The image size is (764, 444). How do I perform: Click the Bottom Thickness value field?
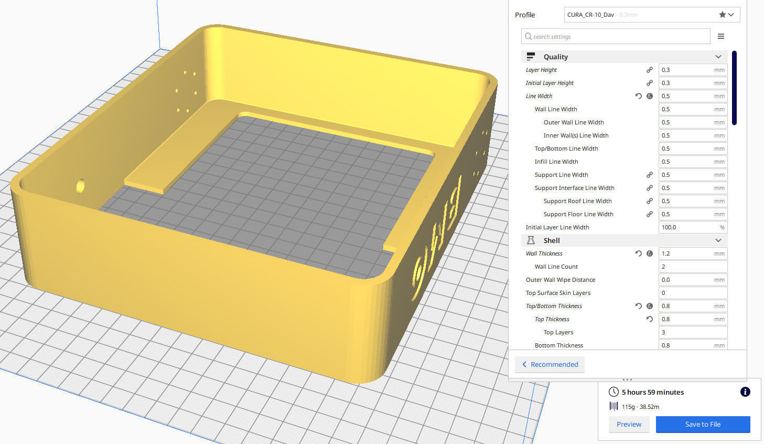(x=693, y=345)
